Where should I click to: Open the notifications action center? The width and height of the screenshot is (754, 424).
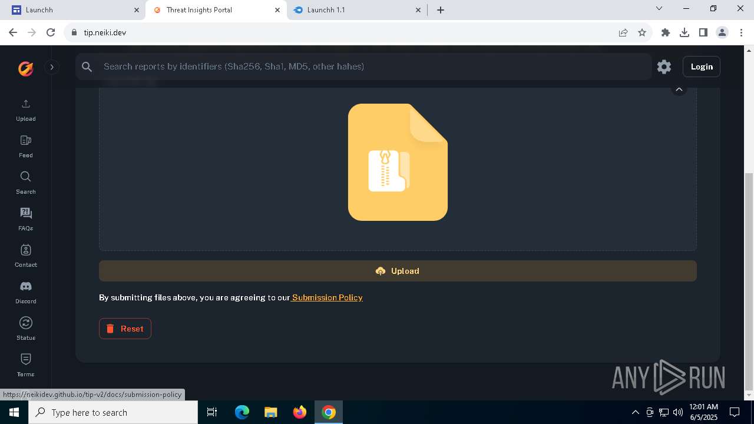(x=735, y=412)
